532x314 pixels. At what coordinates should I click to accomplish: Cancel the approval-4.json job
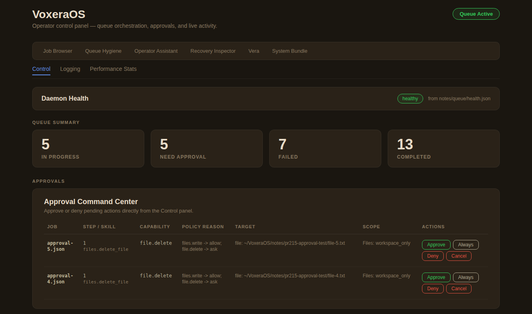[459, 289]
